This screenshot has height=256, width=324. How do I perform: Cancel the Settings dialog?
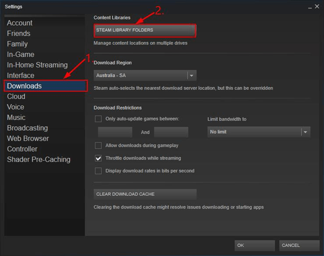299,245
